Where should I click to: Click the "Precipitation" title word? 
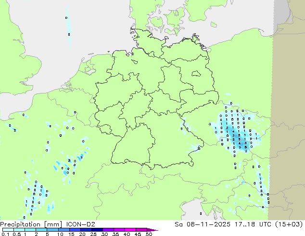pos(21,224)
